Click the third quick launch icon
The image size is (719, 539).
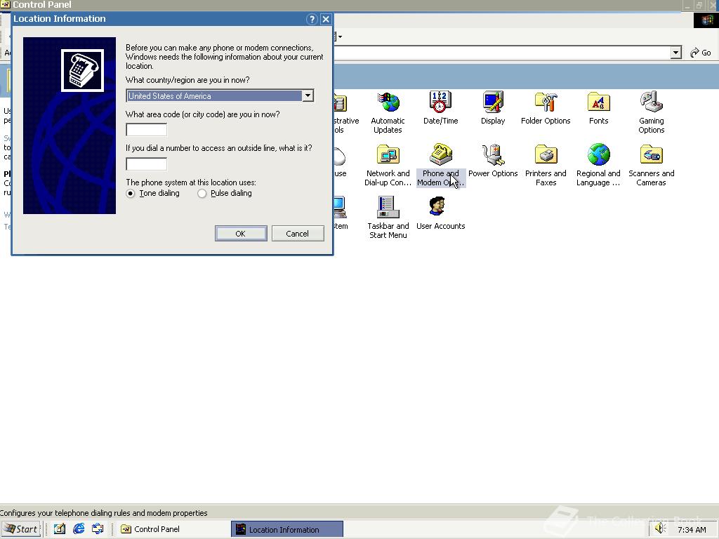point(98,528)
